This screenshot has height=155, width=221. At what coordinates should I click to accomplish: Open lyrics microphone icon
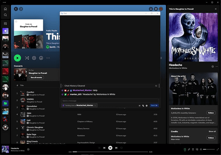pos(189,149)
